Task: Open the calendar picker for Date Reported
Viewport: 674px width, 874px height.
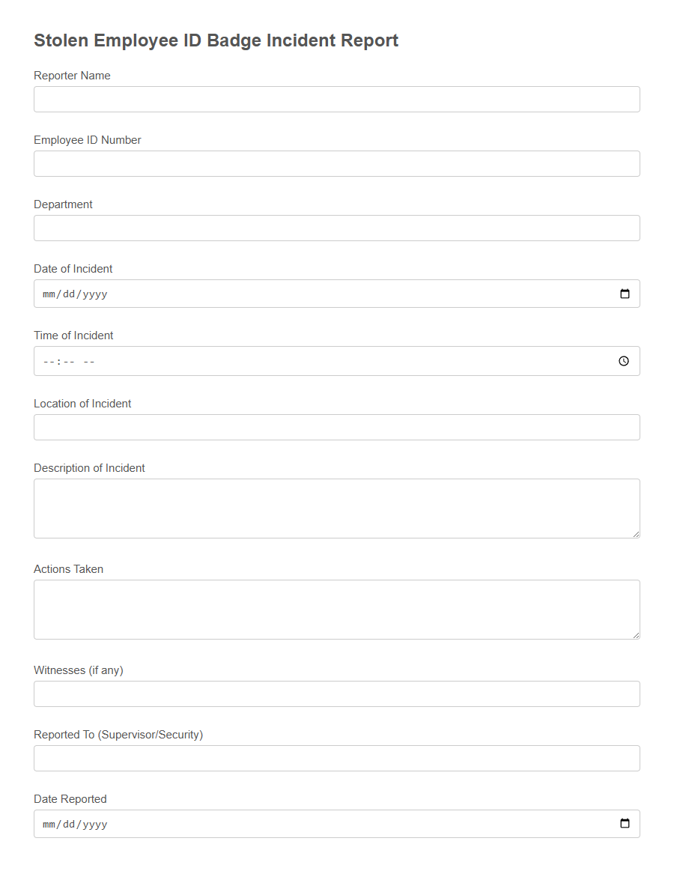Action: pyautogui.click(x=625, y=824)
